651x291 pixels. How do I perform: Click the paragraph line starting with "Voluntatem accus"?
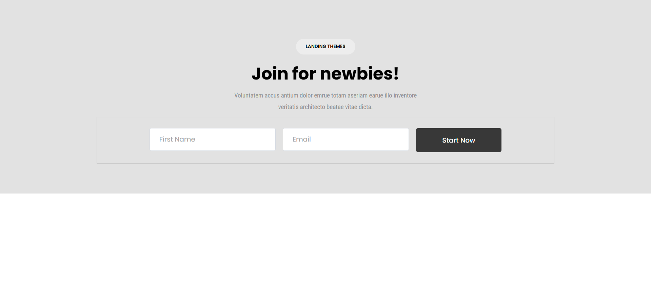point(325,95)
